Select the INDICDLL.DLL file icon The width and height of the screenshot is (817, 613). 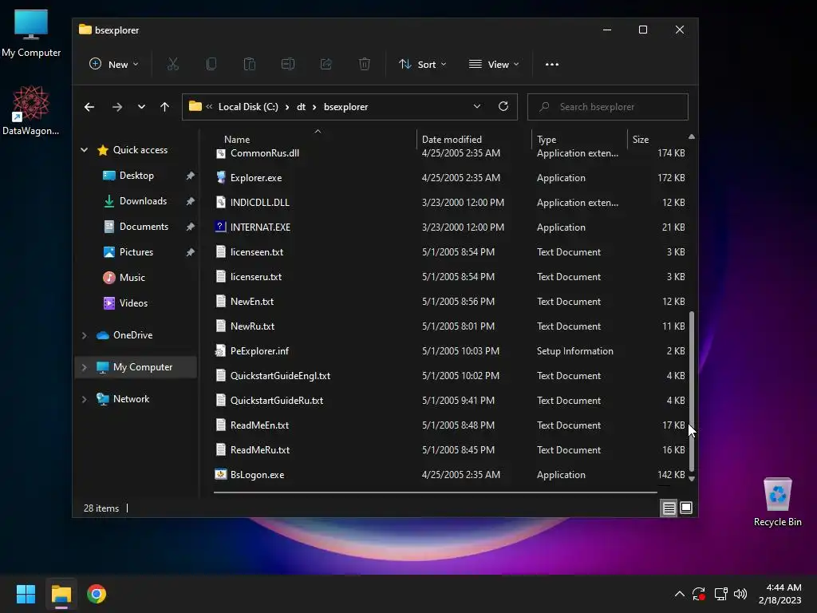(221, 202)
